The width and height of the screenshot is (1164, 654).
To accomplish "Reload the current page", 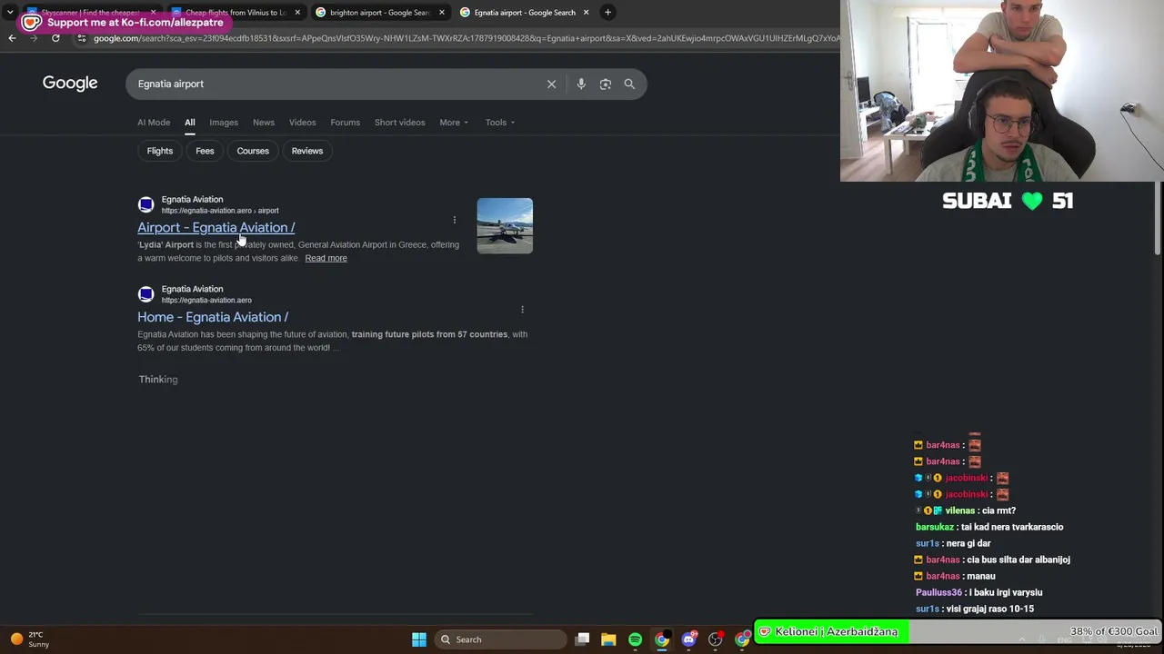I will coord(55,38).
